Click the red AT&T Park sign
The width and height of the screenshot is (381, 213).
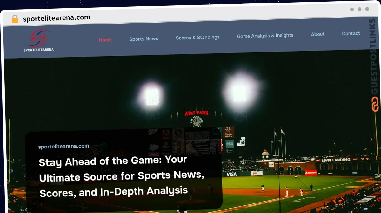click(x=197, y=113)
